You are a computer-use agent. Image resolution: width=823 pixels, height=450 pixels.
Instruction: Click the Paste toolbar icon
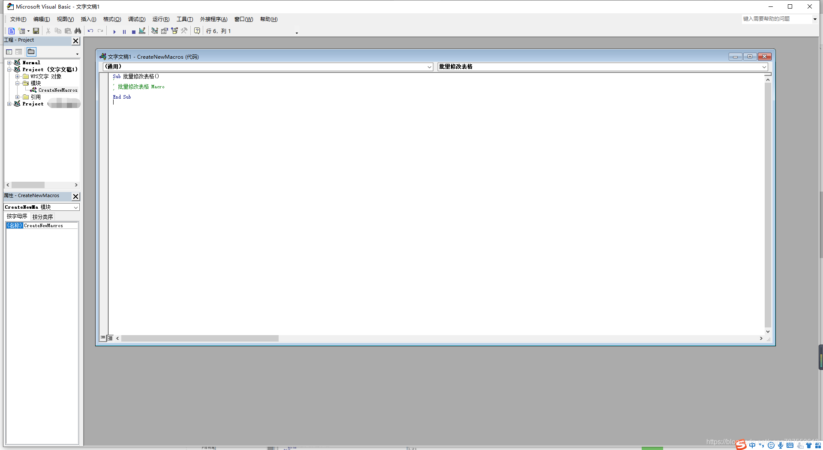(x=68, y=31)
